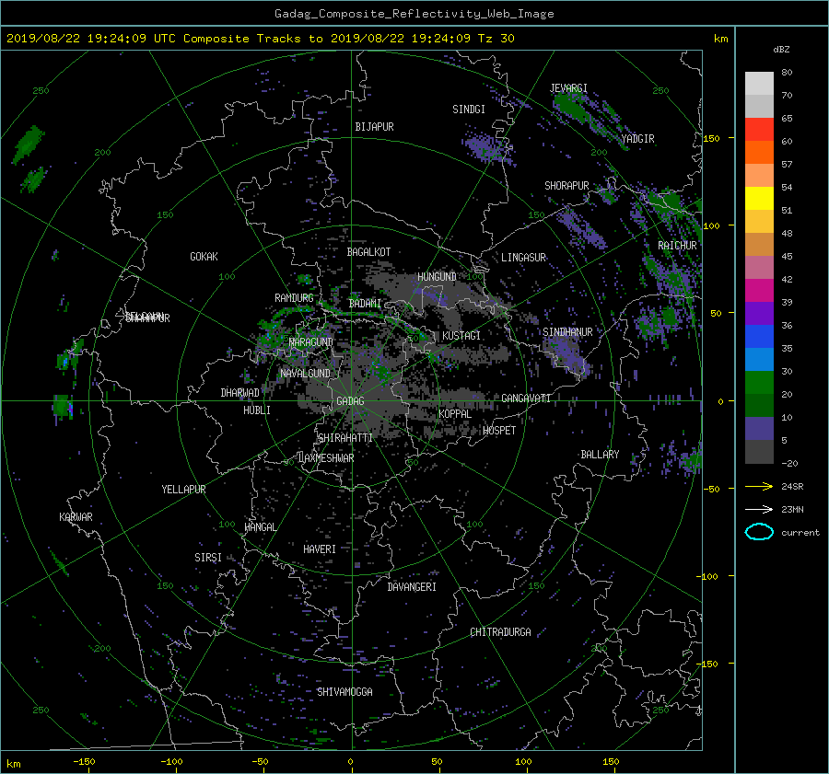
Task: Click the HOSPET city label
Action: [x=499, y=431]
